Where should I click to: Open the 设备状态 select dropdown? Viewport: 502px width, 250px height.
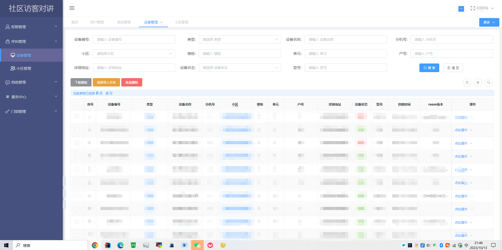pyautogui.click(x=240, y=68)
